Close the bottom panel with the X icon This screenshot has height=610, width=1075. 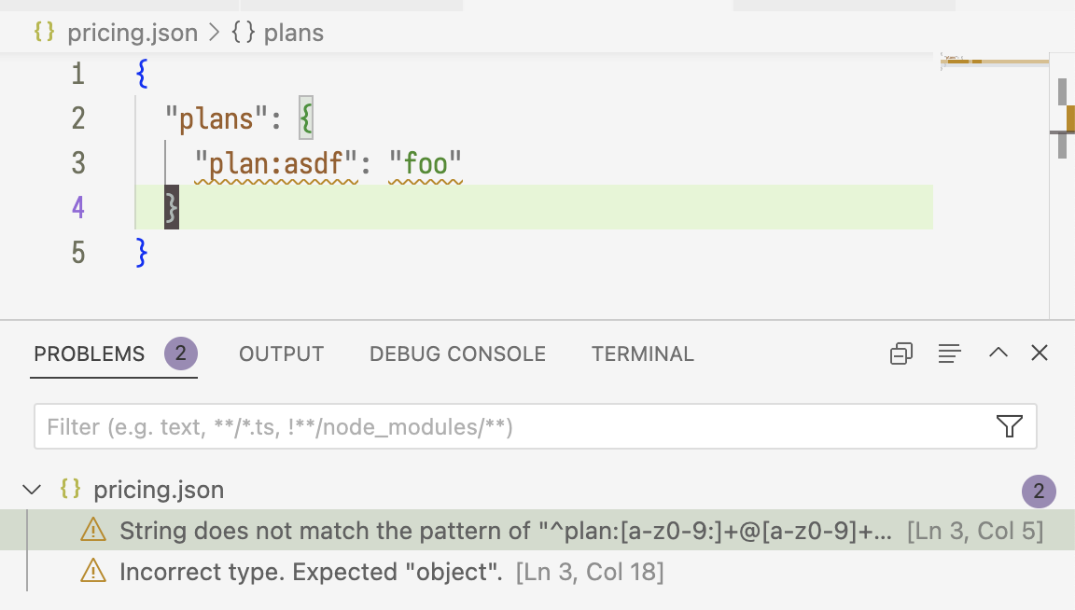(x=1039, y=354)
